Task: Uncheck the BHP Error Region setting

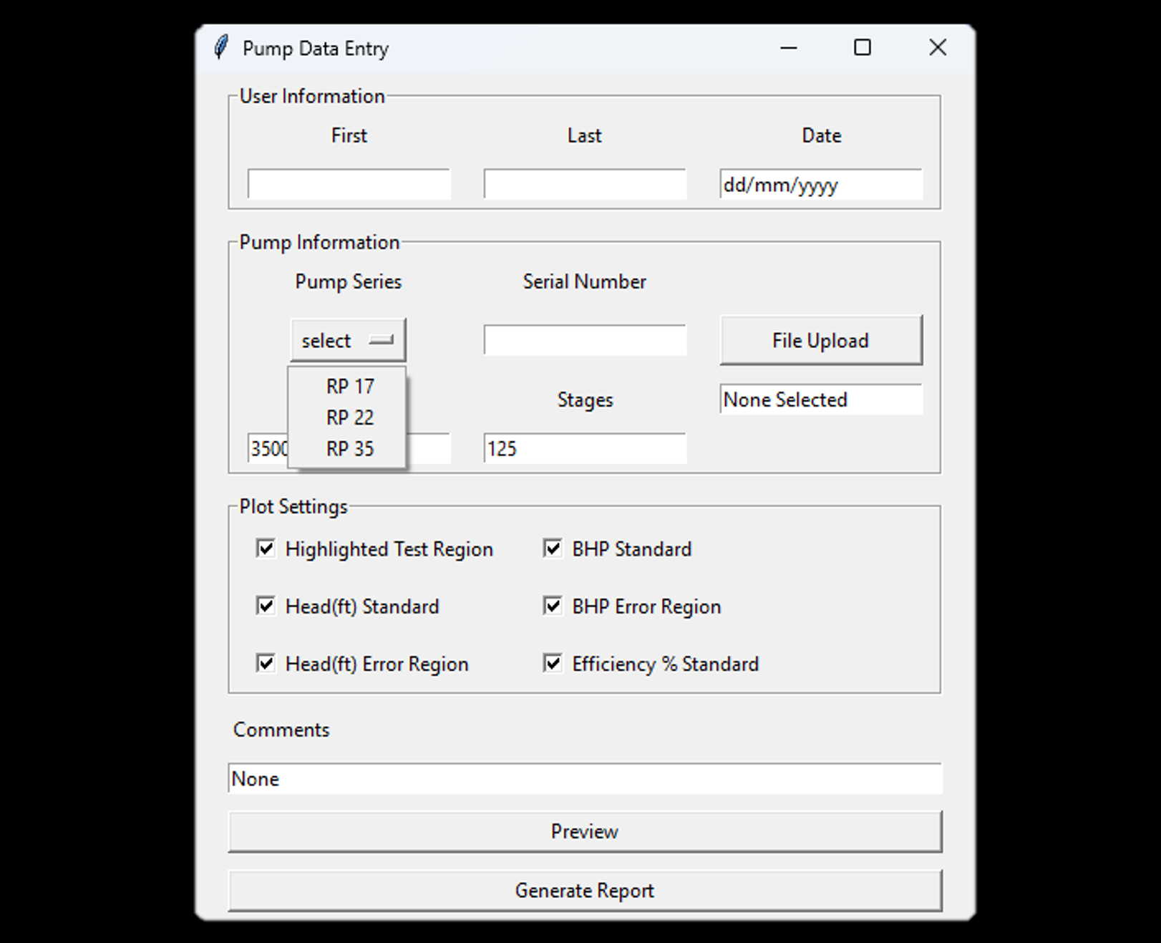Action: [552, 606]
